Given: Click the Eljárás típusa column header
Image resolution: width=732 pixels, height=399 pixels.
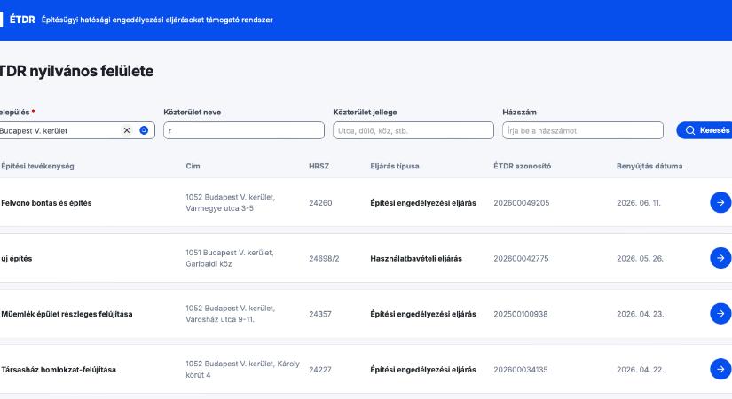Looking at the screenshot, I should 395,166.
